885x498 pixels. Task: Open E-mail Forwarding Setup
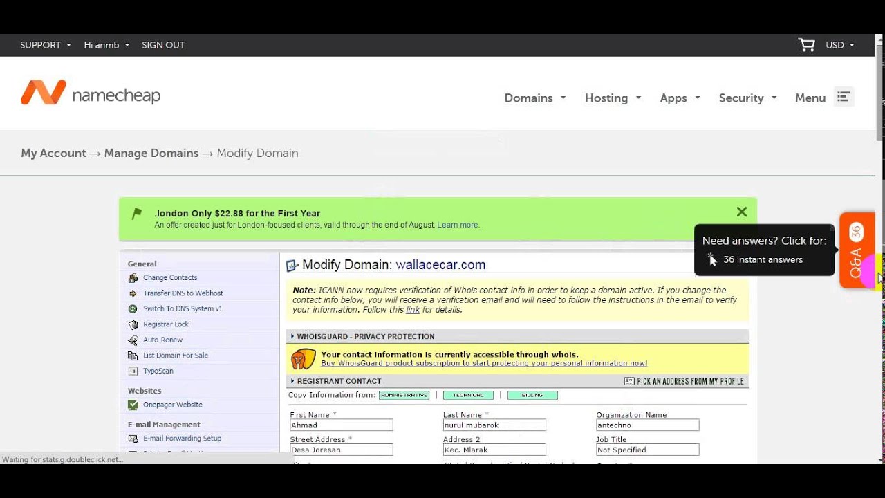pos(183,439)
